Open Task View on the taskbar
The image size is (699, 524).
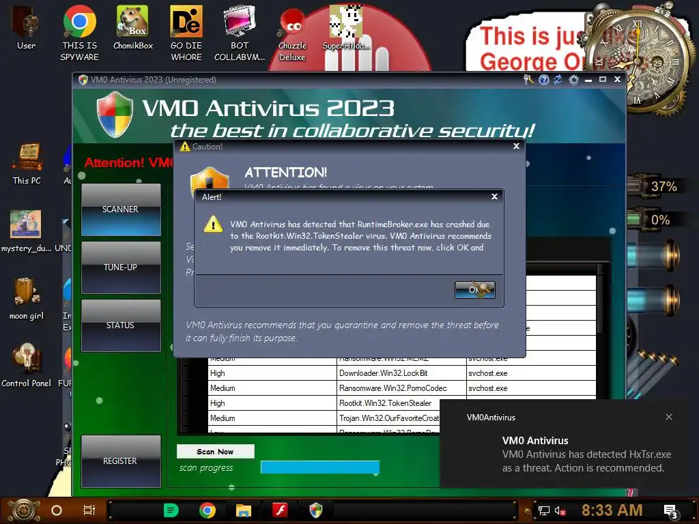click(89, 510)
